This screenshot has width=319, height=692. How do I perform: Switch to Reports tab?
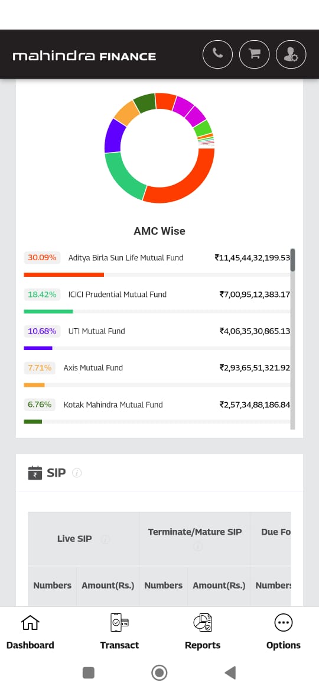click(x=203, y=632)
